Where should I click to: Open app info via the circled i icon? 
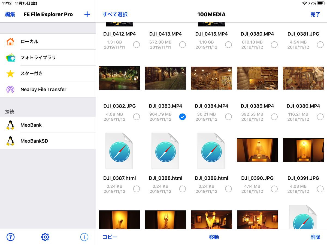[84, 237]
